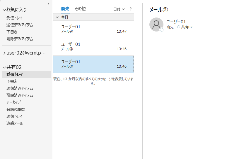Switch to the その他 tab
Image resolution: width=251 pixels, height=159 pixels.
(x=80, y=9)
